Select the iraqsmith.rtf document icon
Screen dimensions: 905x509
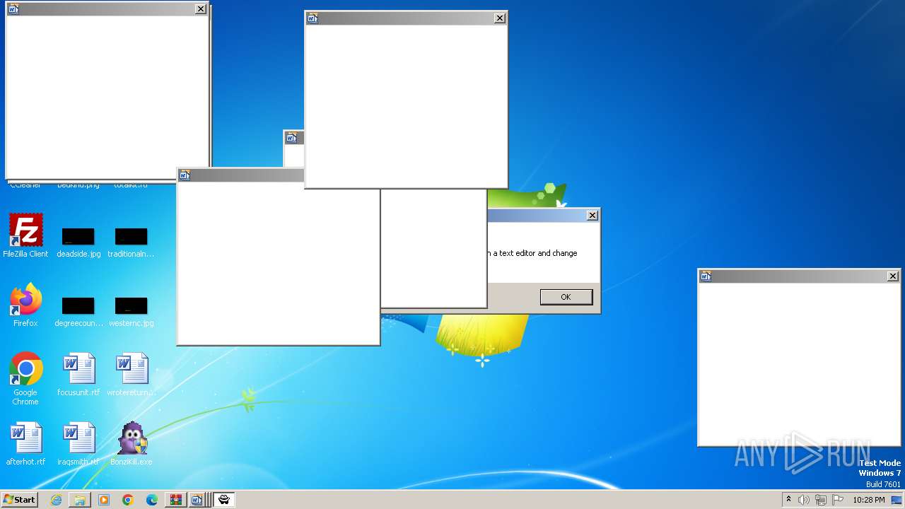(78, 444)
